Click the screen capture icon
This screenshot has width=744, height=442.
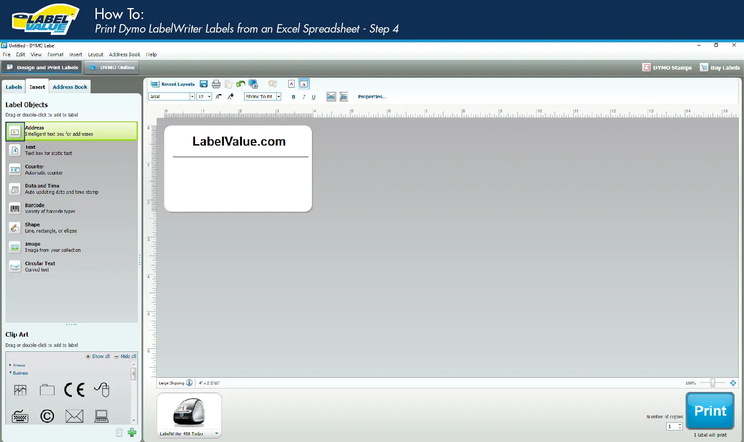click(254, 84)
